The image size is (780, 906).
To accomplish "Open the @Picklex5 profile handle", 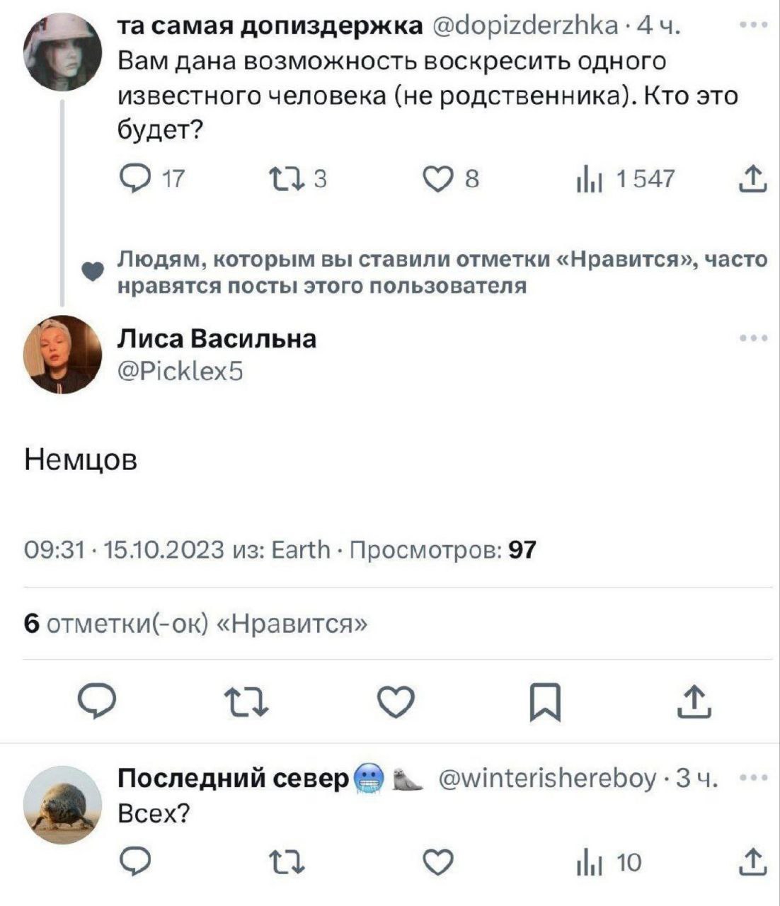I will click(x=180, y=371).
